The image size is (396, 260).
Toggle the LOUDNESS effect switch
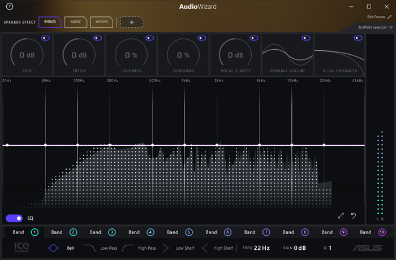pyautogui.click(x=150, y=38)
